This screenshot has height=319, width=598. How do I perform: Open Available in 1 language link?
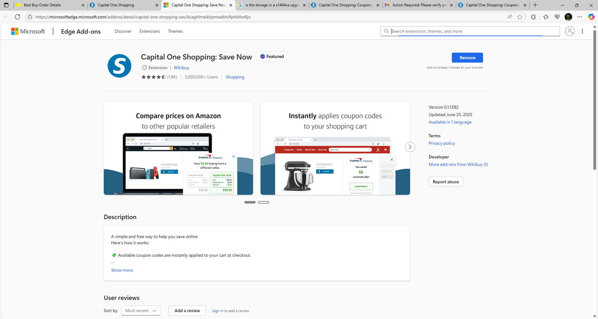point(450,122)
